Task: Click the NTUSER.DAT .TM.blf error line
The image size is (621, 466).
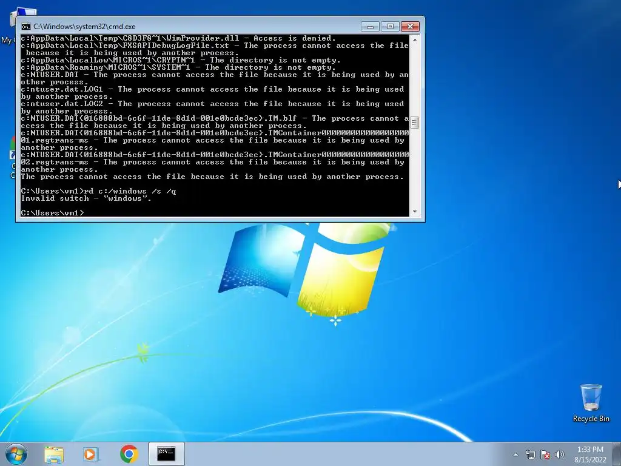Action: pyautogui.click(x=215, y=122)
